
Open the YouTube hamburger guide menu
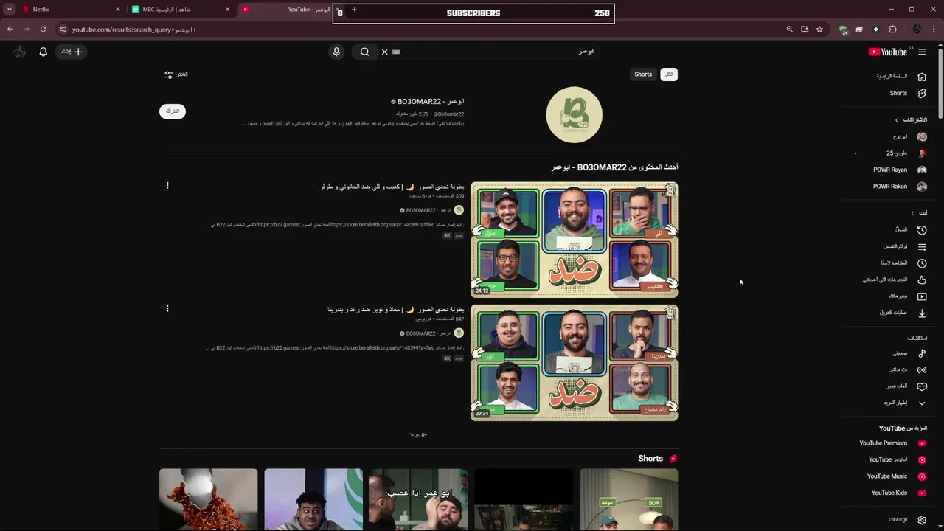coord(922,52)
